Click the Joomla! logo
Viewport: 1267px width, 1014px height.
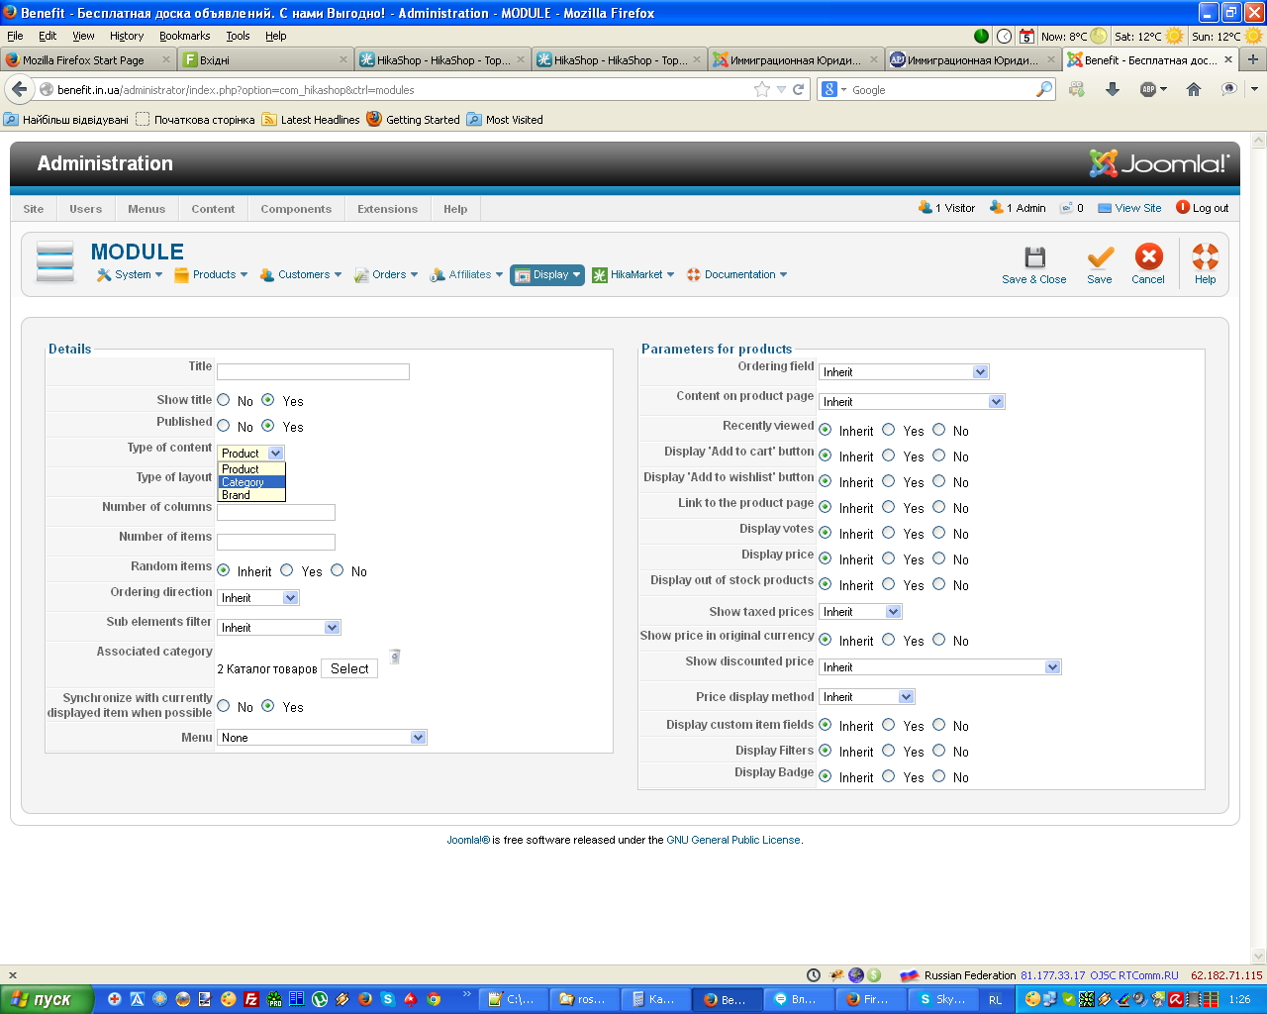click(x=1159, y=163)
